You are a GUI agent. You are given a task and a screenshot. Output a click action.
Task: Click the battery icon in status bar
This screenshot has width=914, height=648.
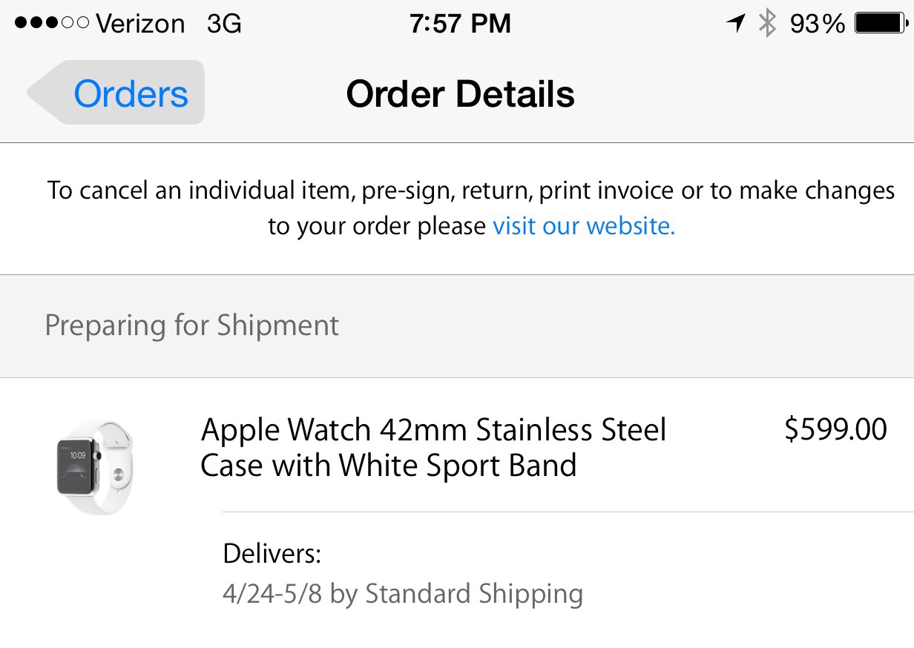pyautogui.click(x=880, y=24)
